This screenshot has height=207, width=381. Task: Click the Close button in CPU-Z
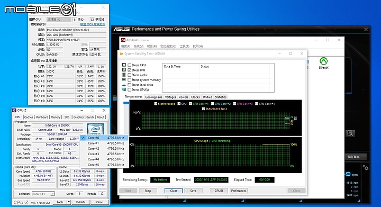[x=99, y=202]
